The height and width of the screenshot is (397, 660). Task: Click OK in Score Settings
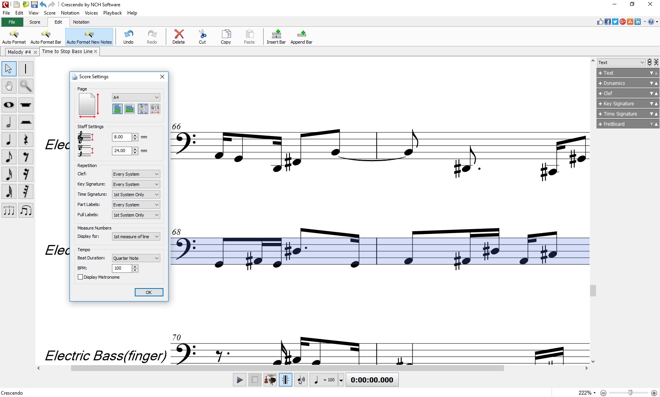point(148,292)
